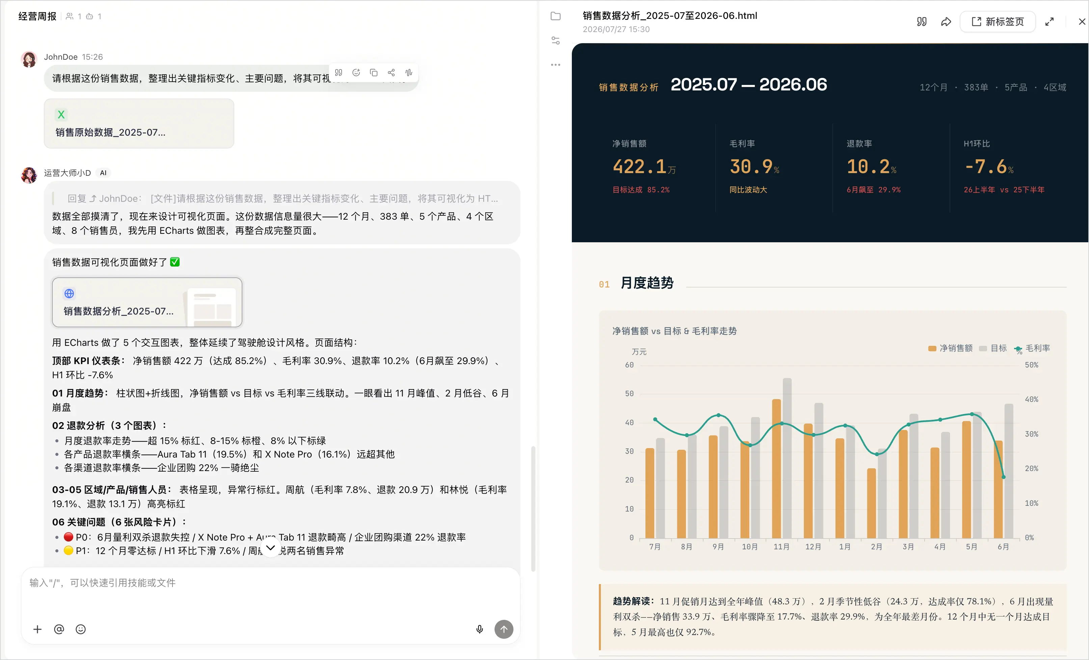Click the share icon in message hover toolbar
Viewport: 1089px width, 660px height.
coord(391,73)
